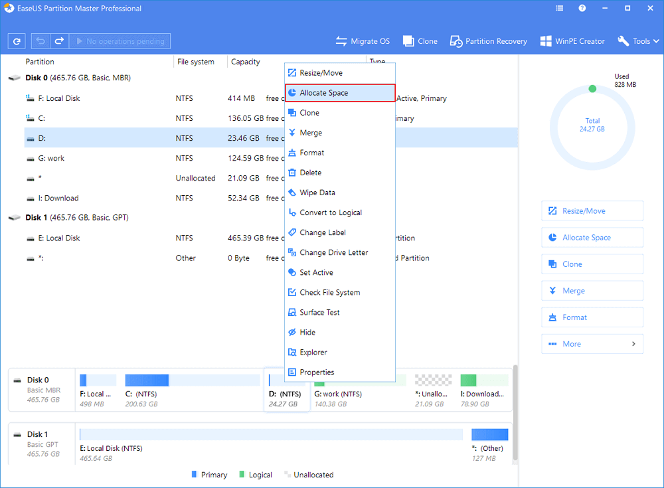The width and height of the screenshot is (664, 488).
Task: Click the Partition column header
Action: tap(40, 62)
